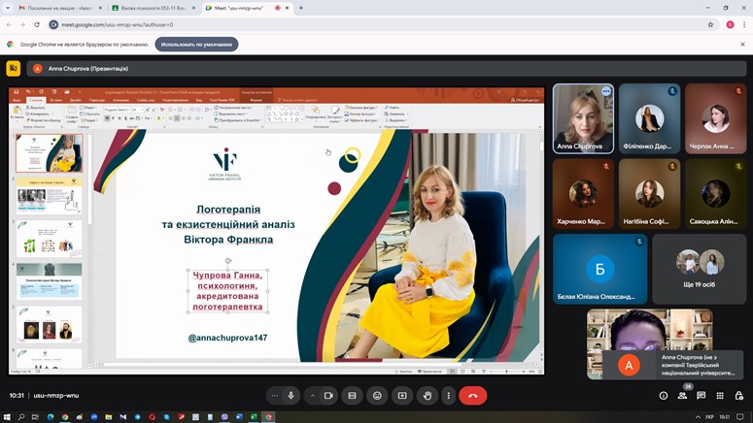The image size is (753, 423).
Task: Open the Формат tab in PowerPoint
Action: [x=256, y=100]
